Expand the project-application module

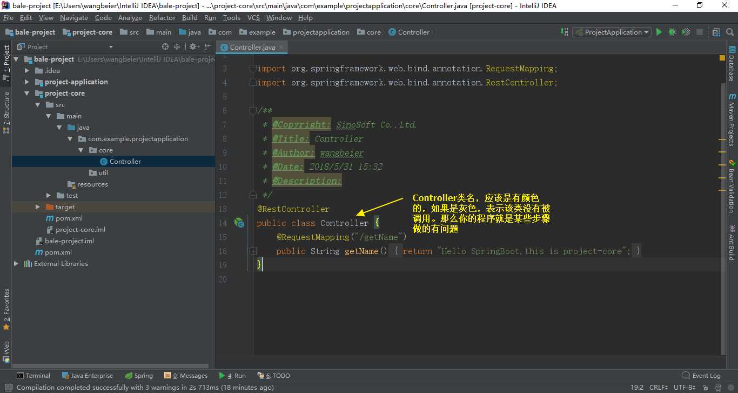point(27,82)
